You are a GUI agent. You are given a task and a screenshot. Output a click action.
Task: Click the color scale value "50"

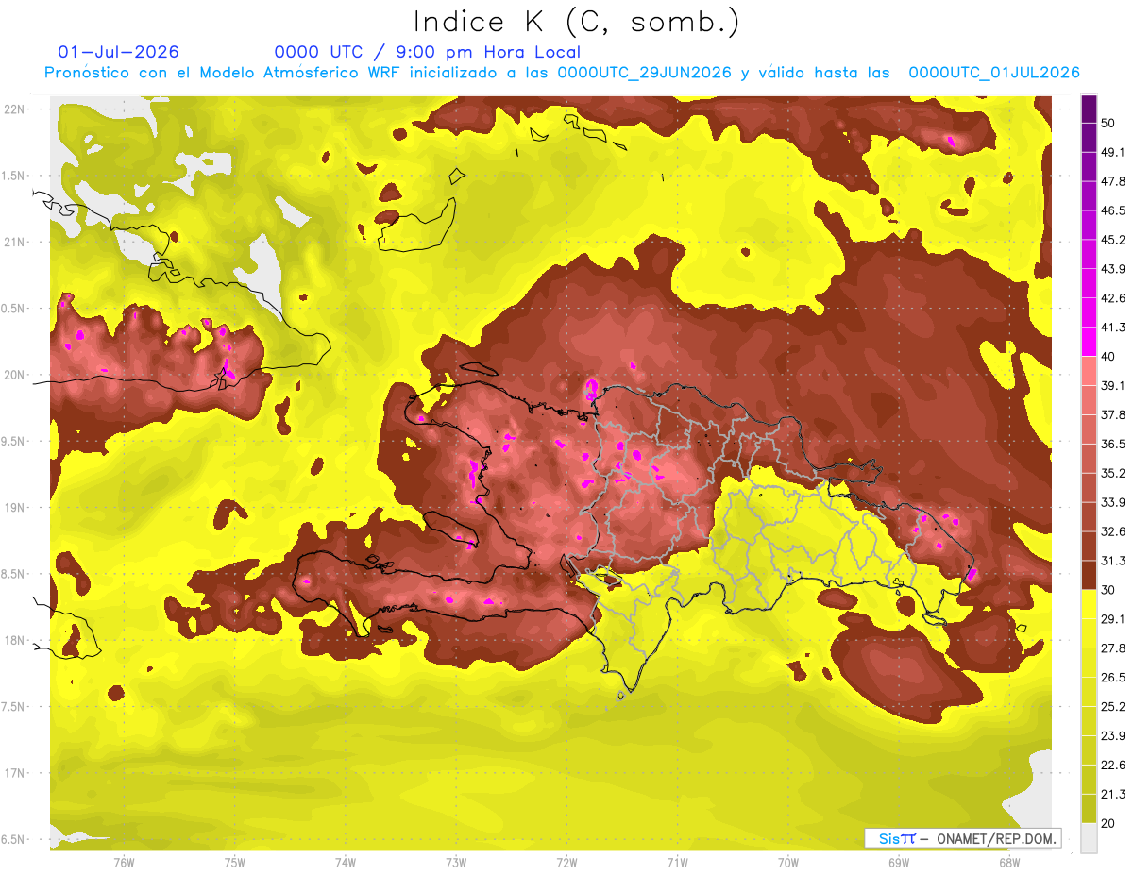point(1108,123)
